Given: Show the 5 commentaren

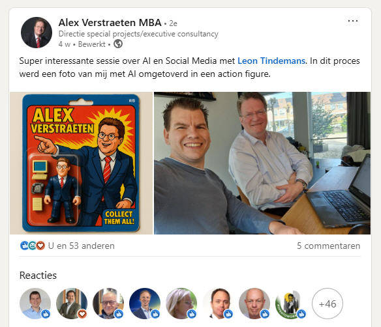Looking at the screenshot, I should [x=328, y=246].
